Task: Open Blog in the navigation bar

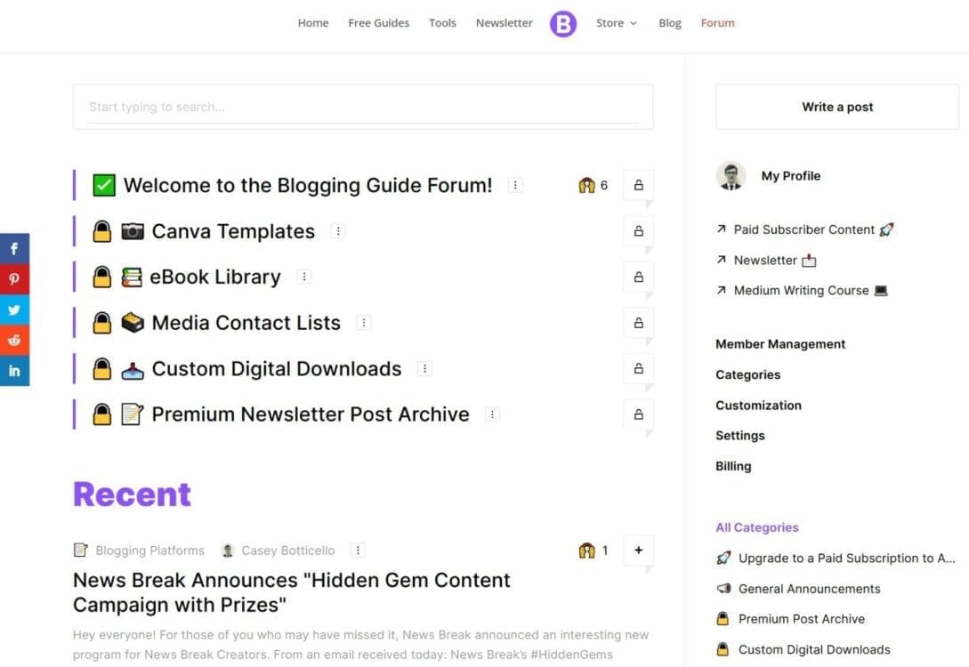Action: [x=670, y=23]
